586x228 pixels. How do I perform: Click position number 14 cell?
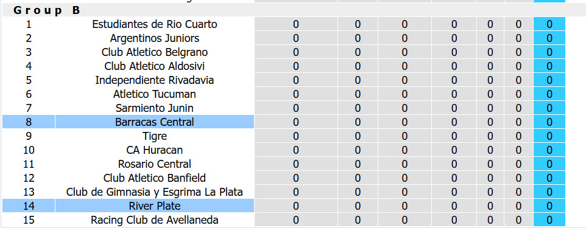(x=29, y=206)
